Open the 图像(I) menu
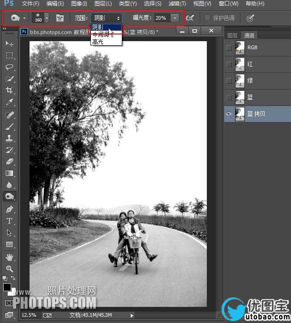 (79, 4)
